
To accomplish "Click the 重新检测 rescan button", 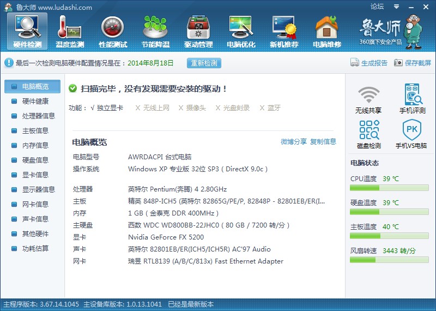I will pyautogui.click(x=204, y=63).
